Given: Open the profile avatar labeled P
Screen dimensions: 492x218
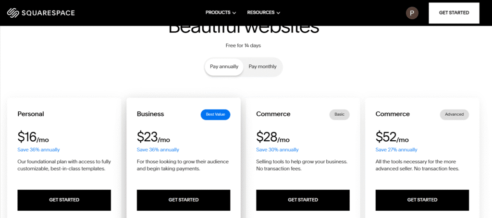Looking at the screenshot, I should [412, 13].
